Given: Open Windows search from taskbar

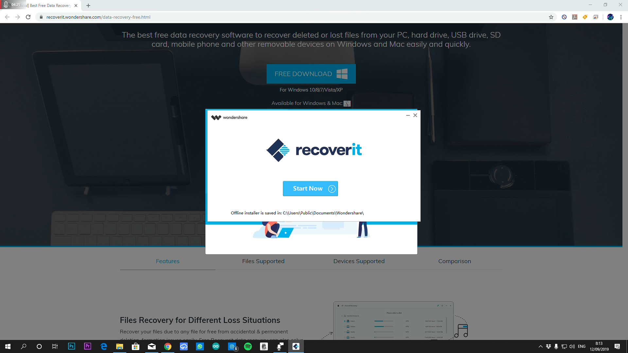Looking at the screenshot, I should click(x=24, y=346).
